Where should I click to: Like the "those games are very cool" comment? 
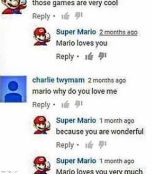click(x=66, y=16)
